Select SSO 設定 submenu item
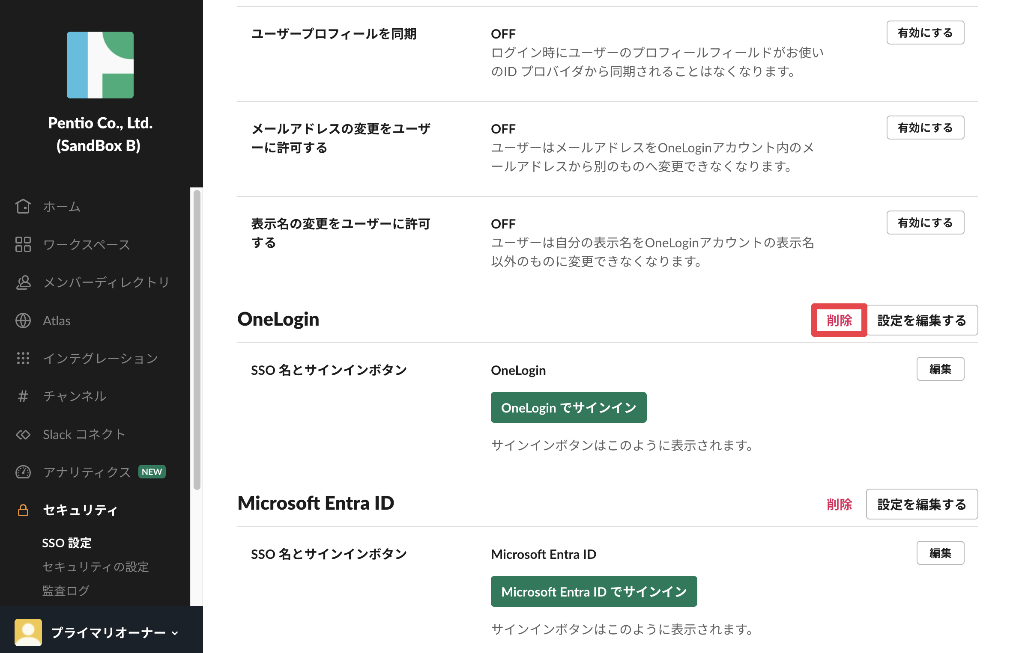This screenshot has height=653, width=1010. click(67, 543)
